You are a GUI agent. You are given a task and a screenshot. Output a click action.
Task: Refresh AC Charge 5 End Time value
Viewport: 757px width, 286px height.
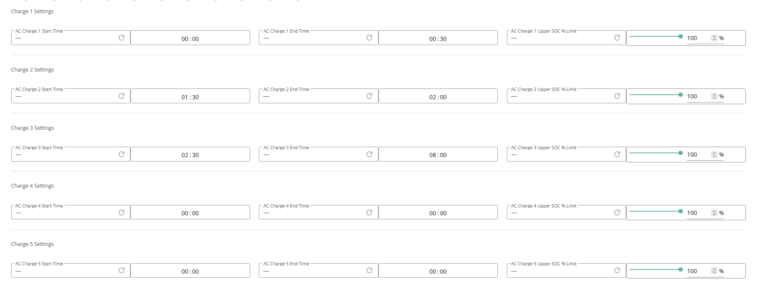pyautogui.click(x=369, y=270)
